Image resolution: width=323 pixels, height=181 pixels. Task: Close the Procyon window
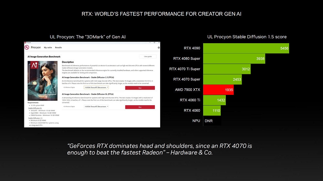coord(159,43)
